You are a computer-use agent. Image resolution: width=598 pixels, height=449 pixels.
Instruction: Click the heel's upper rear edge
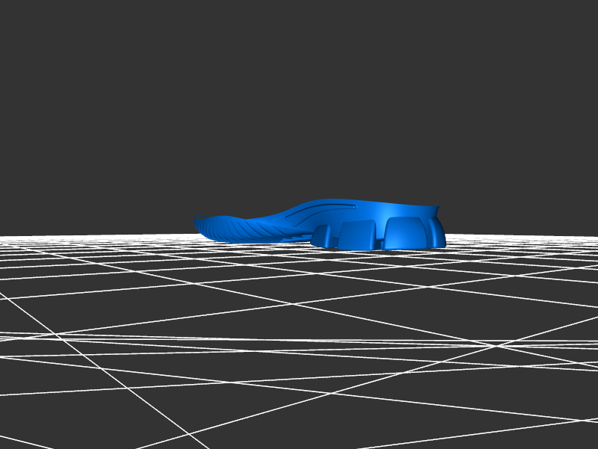434,209
